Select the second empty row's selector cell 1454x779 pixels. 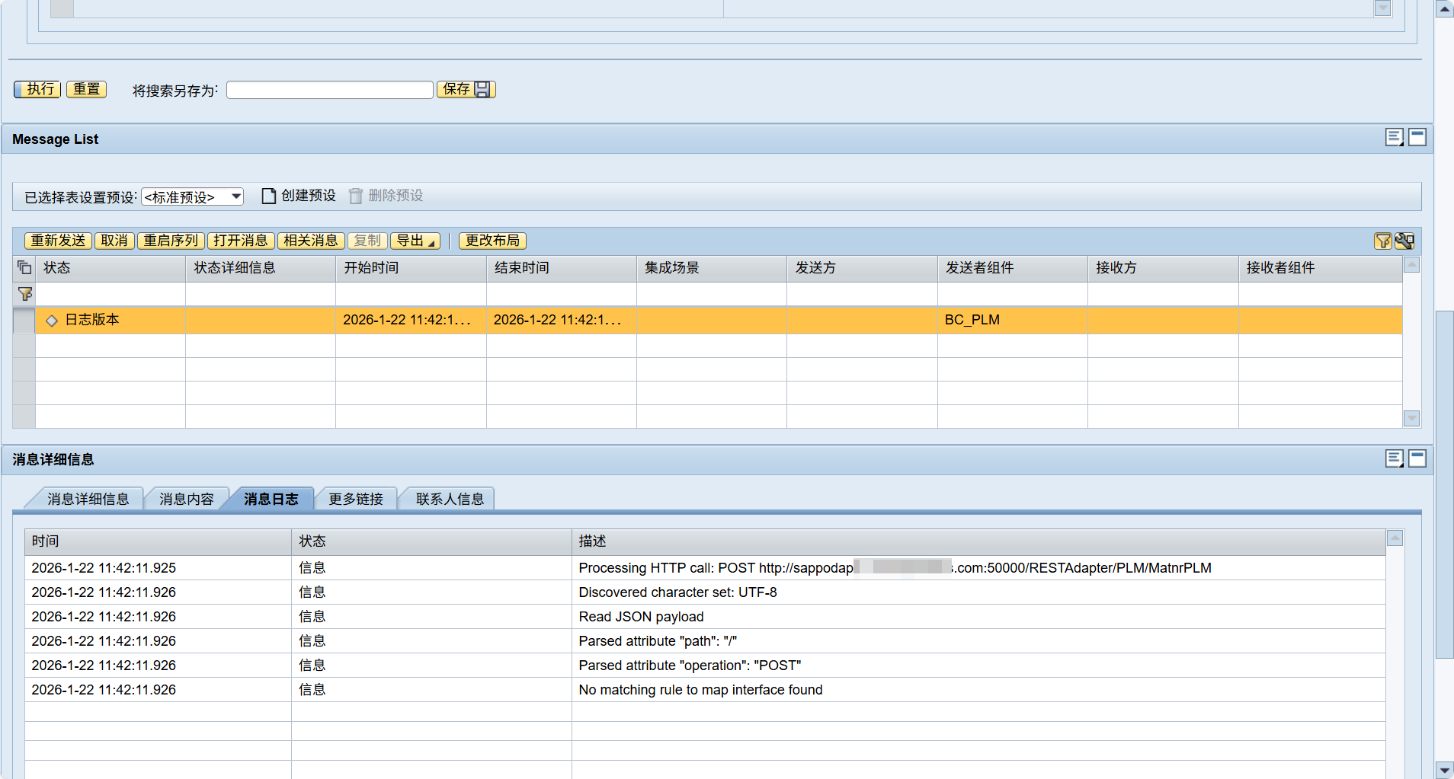(x=24, y=369)
